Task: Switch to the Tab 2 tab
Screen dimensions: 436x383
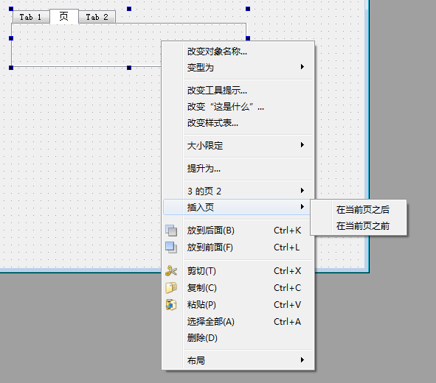Action: (x=97, y=17)
